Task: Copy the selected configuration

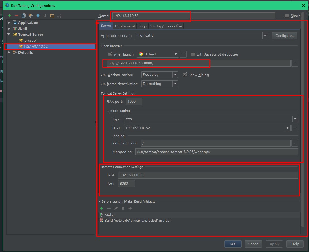Action: pos(24,16)
